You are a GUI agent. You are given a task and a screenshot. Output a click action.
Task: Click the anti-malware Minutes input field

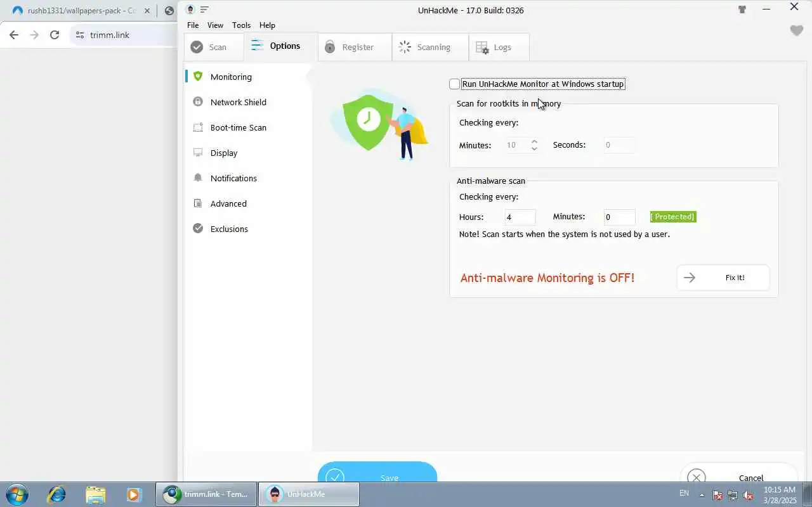[619, 217]
